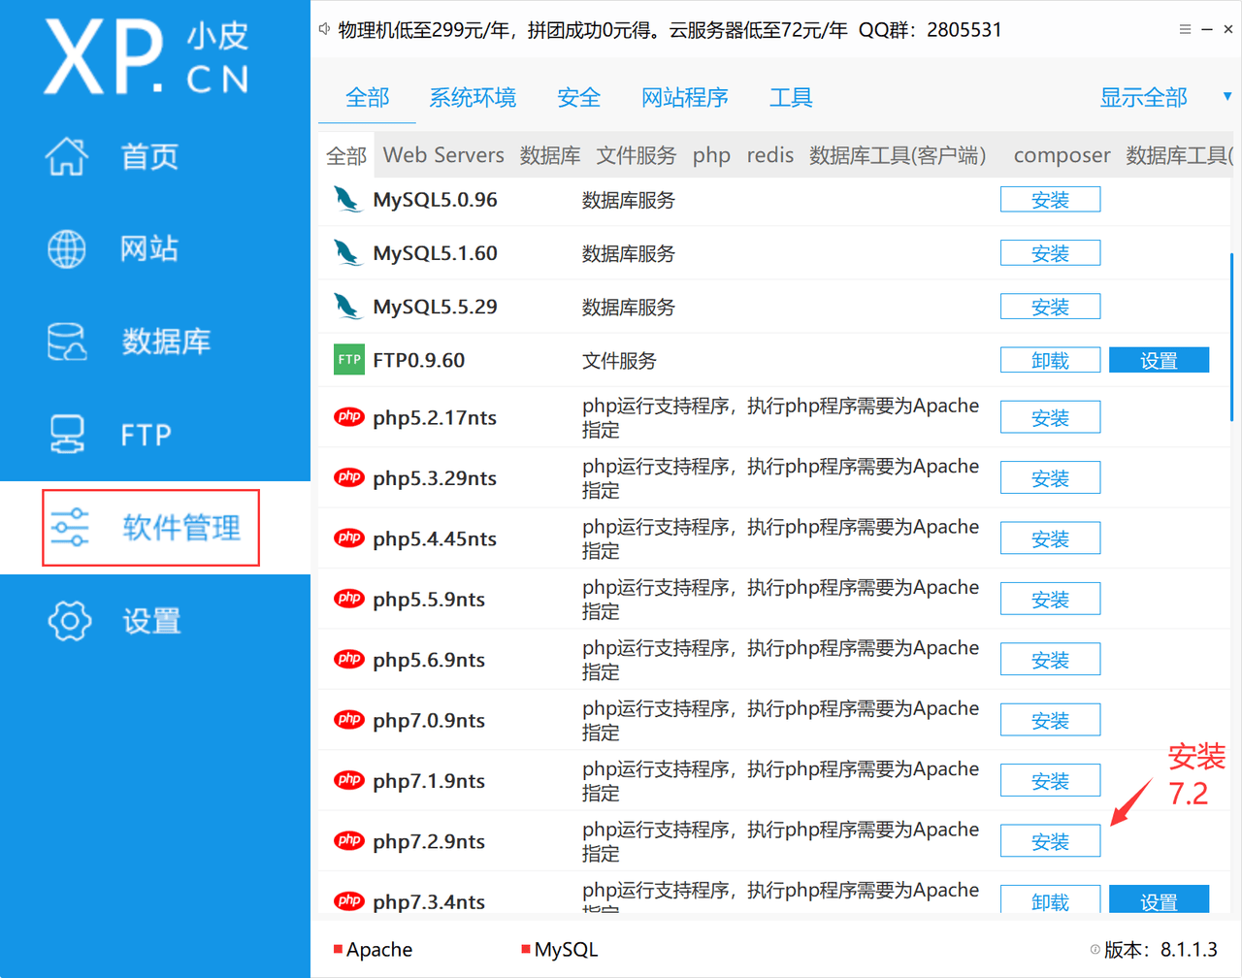This screenshot has width=1242, height=978.
Task: Click the php5.6.9nts icon
Action: (x=349, y=659)
